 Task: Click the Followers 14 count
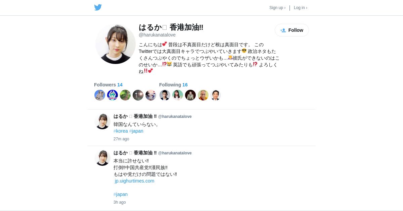coord(108,85)
